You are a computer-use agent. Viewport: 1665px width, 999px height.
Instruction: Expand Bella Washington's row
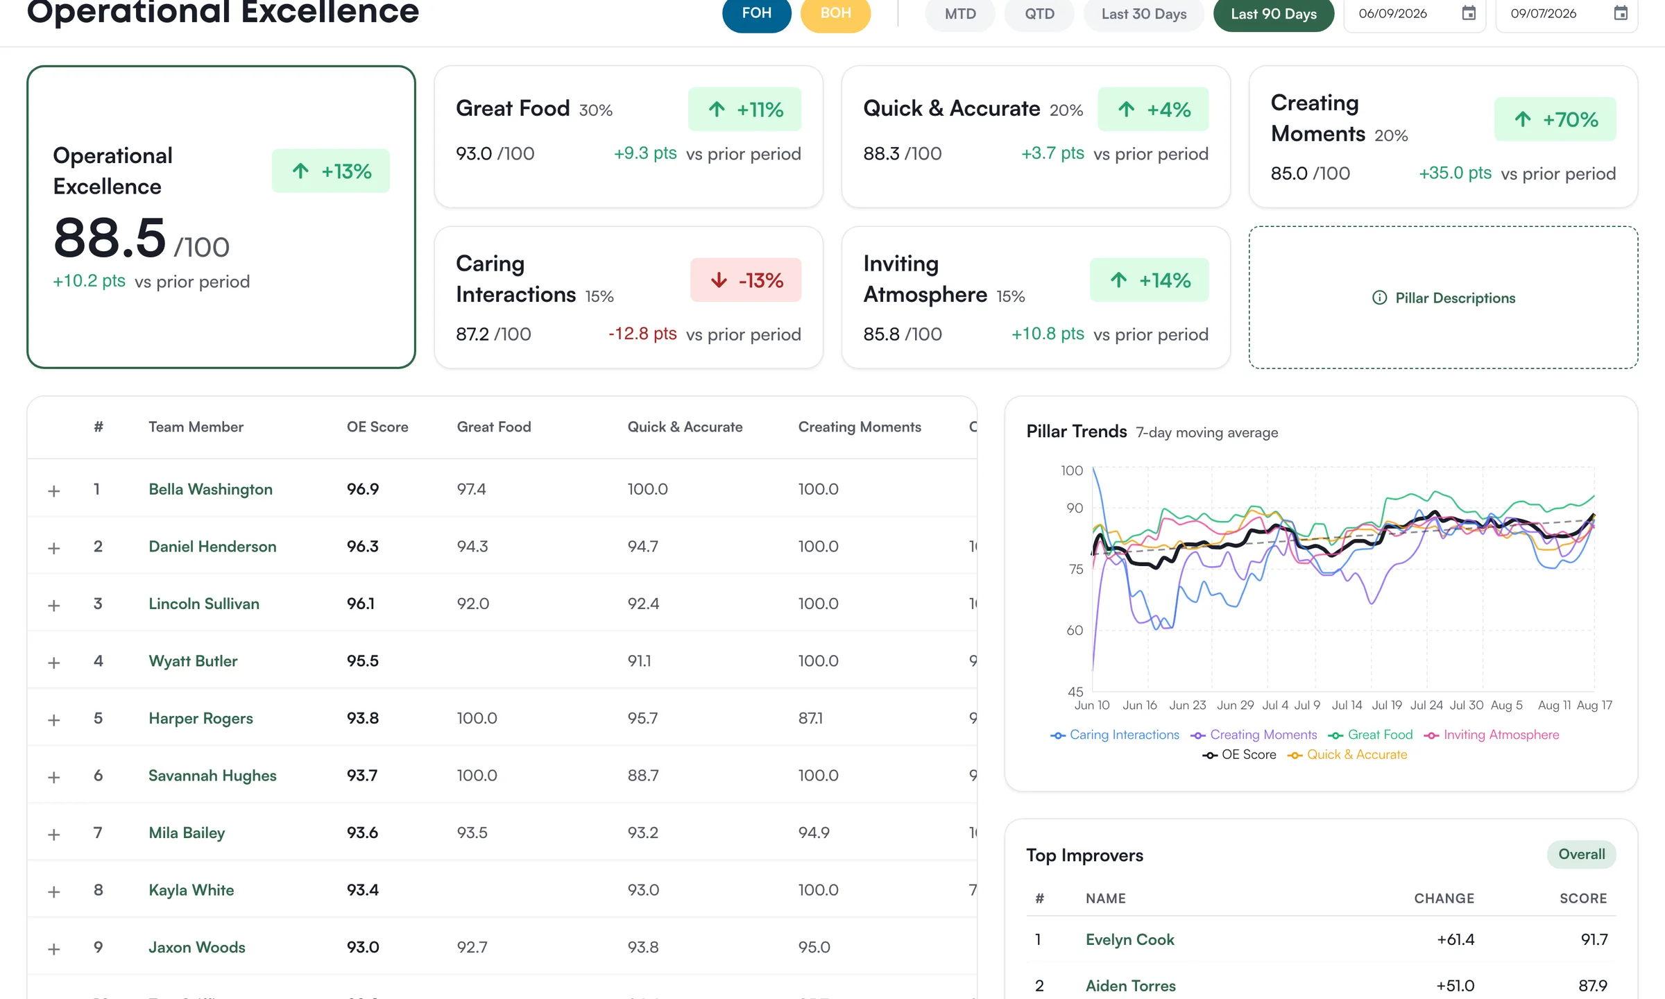53,490
